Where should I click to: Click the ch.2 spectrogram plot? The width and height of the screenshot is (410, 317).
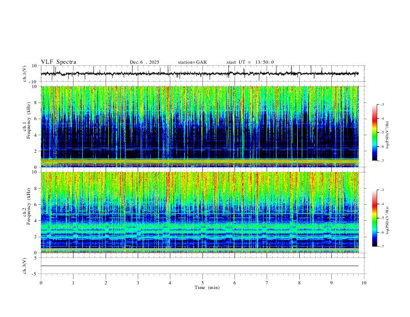pyautogui.click(x=200, y=212)
